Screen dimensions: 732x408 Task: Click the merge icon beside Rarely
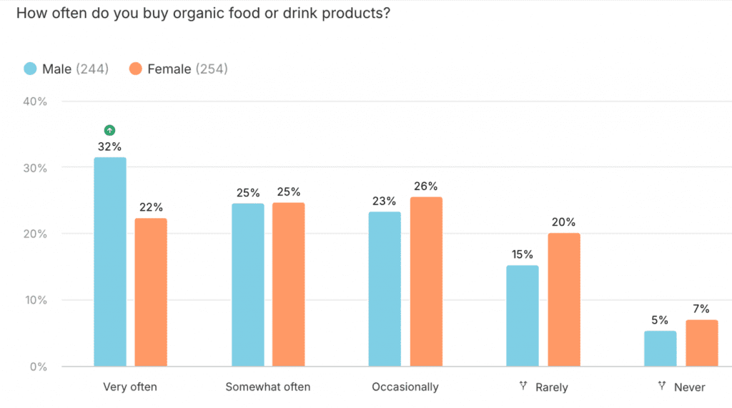click(x=523, y=387)
